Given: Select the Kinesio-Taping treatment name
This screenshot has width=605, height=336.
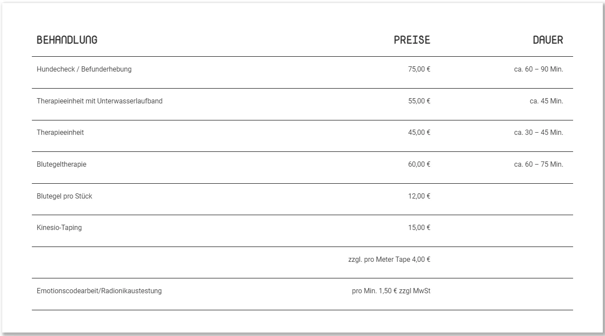Looking at the screenshot, I should tap(59, 228).
